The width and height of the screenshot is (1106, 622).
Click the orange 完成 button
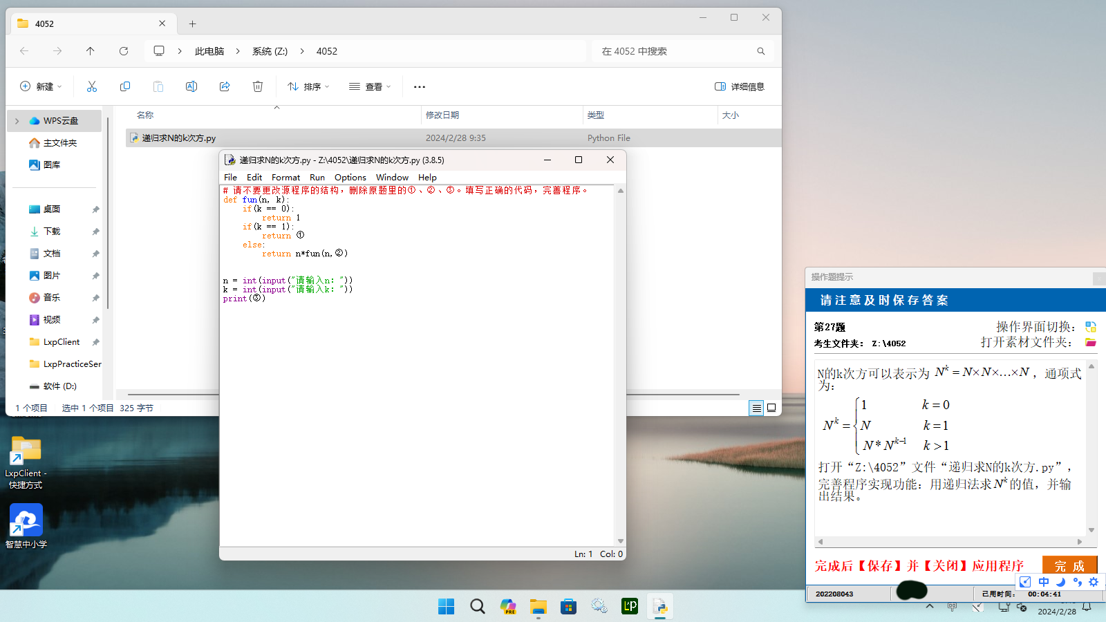[x=1069, y=565]
